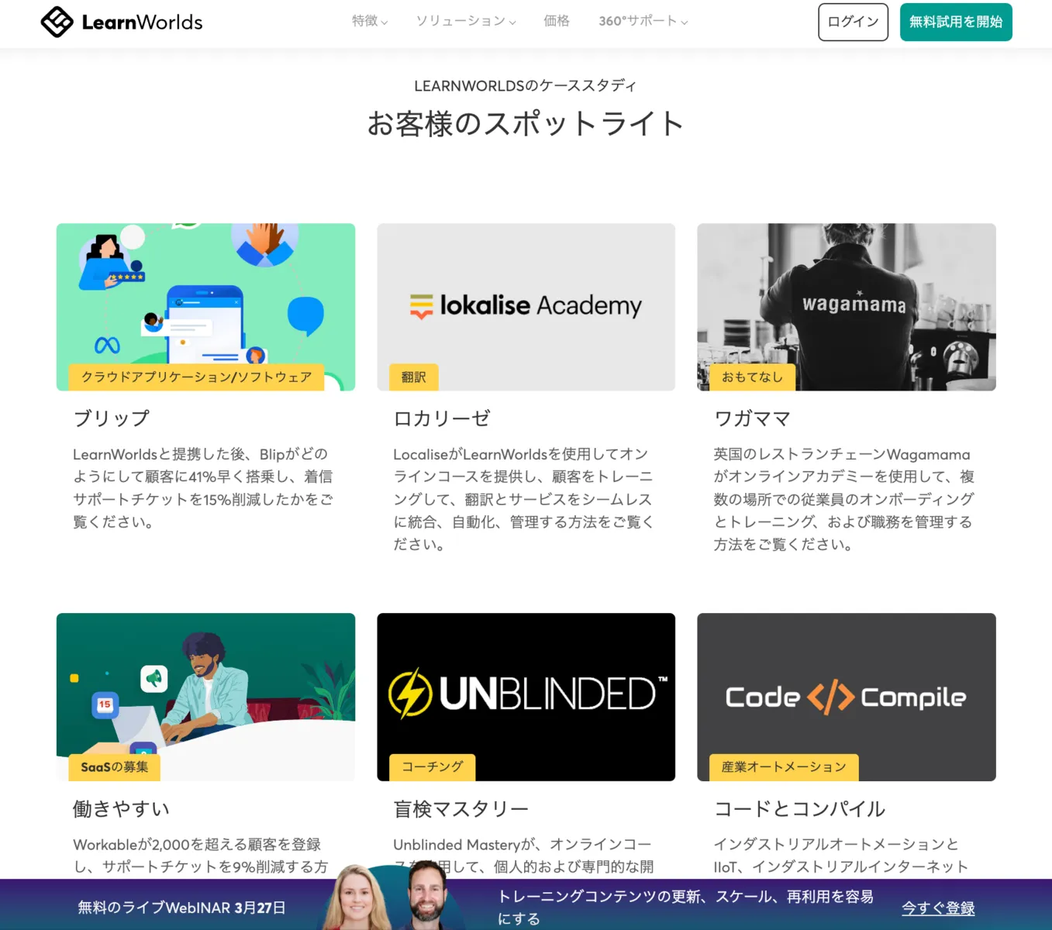Open the wagamama case study image

pos(847,307)
